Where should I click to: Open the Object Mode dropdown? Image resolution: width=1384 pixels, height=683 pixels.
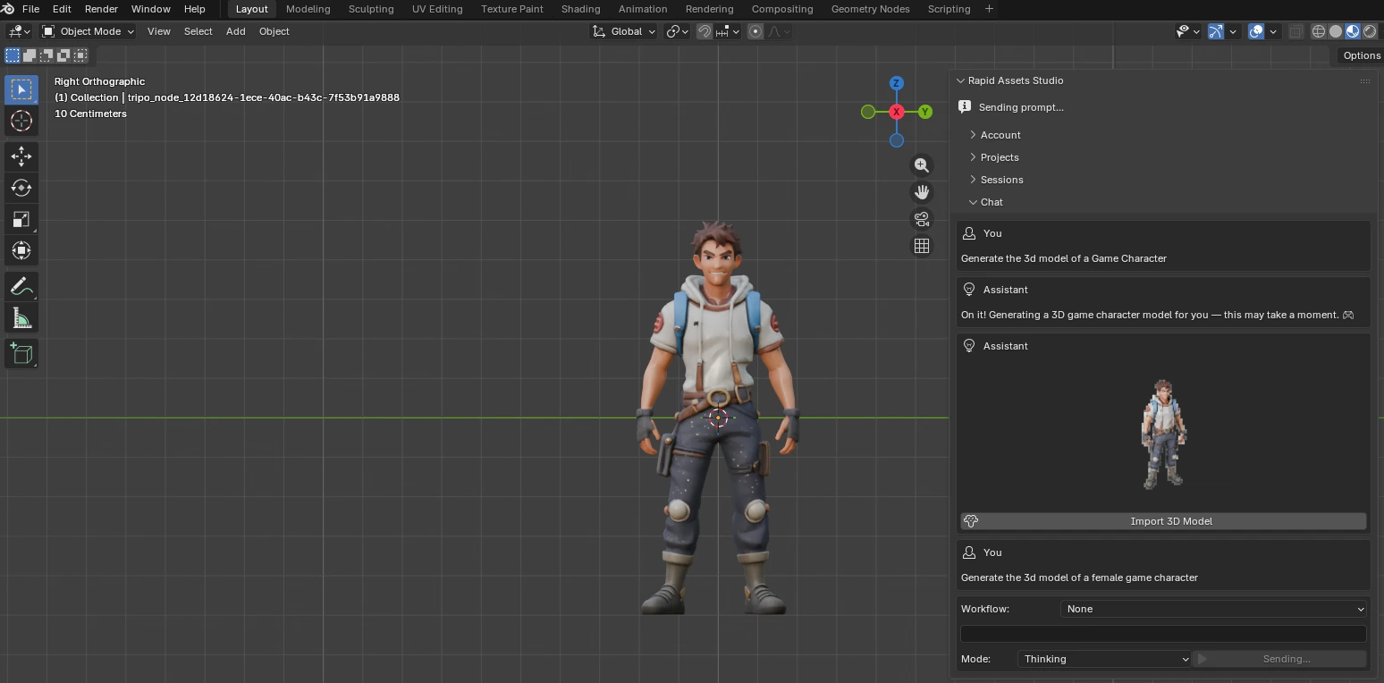(x=88, y=31)
